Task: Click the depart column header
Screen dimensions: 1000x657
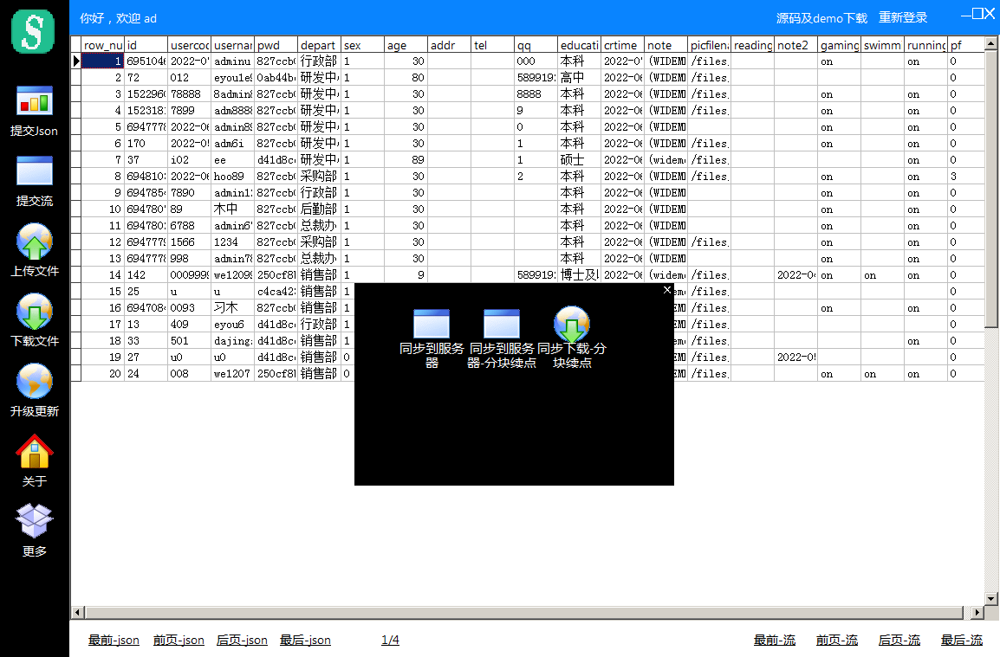Action: click(x=318, y=45)
